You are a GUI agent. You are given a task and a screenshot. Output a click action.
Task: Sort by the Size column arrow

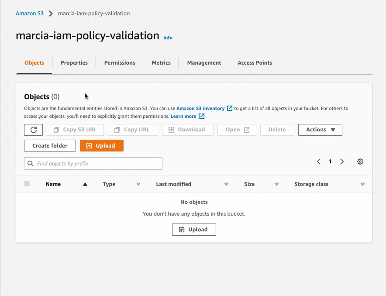tap(276, 184)
